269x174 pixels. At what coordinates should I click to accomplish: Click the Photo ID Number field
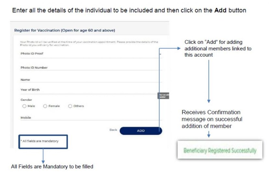[x=90, y=68]
